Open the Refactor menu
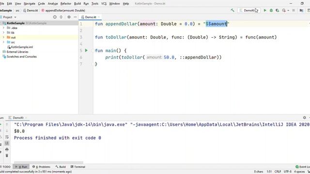310x174 pixels. (x=66, y=3)
